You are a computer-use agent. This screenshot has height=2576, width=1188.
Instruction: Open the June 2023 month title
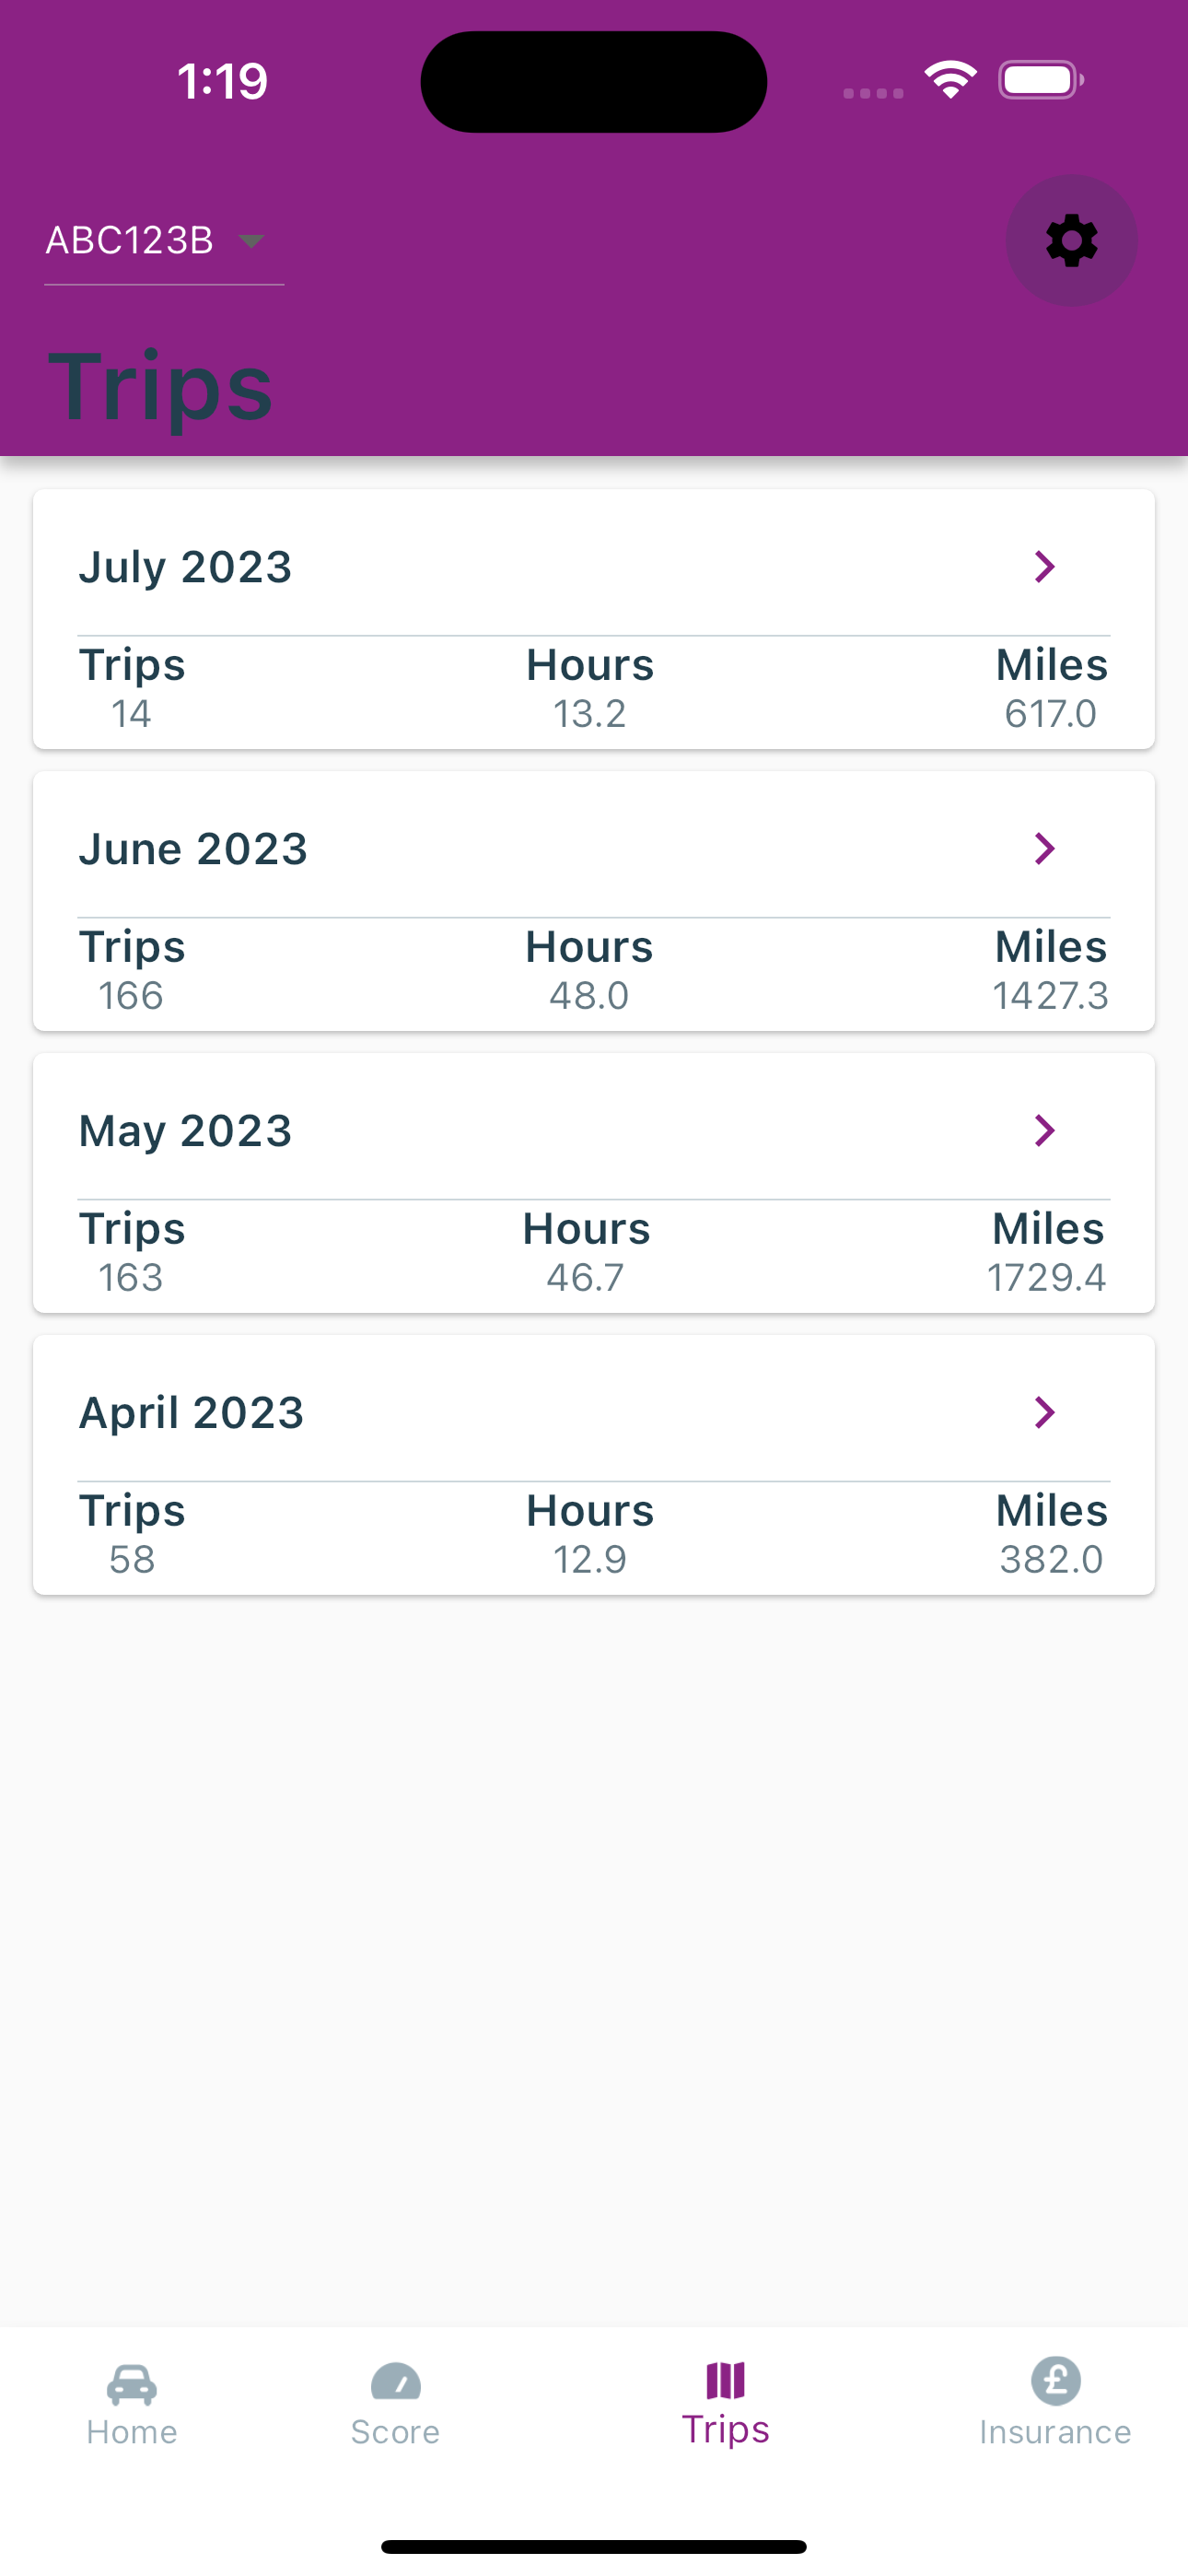point(193,849)
